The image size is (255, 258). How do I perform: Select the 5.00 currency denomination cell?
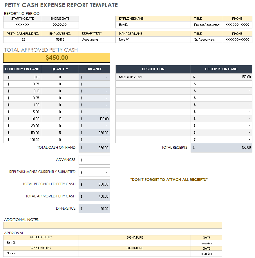point(22,112)
